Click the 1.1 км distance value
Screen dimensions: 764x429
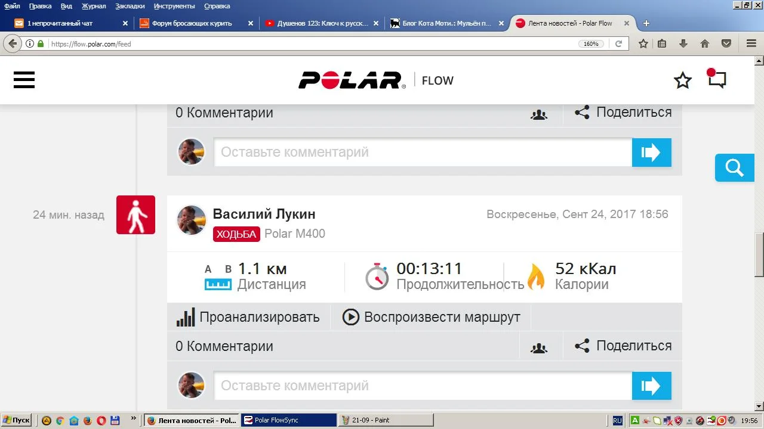[263, 269]
